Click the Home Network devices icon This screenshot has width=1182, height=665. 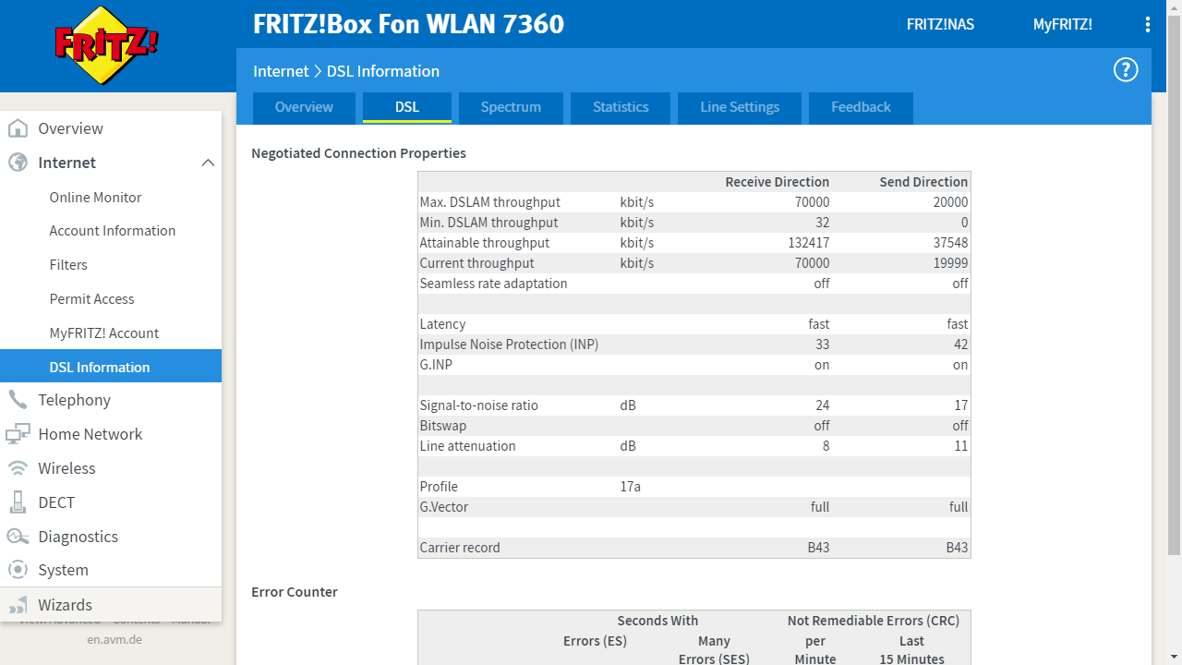pyautogui.click(x=18, y=434)
